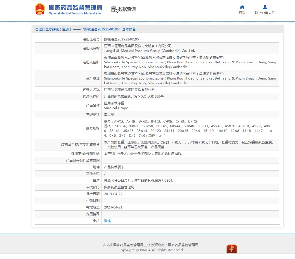Image resolution: width=295 pixels, height=259 pixels.
Task: Click National Medical Products Administration subtitle
Action: (75, 13)
